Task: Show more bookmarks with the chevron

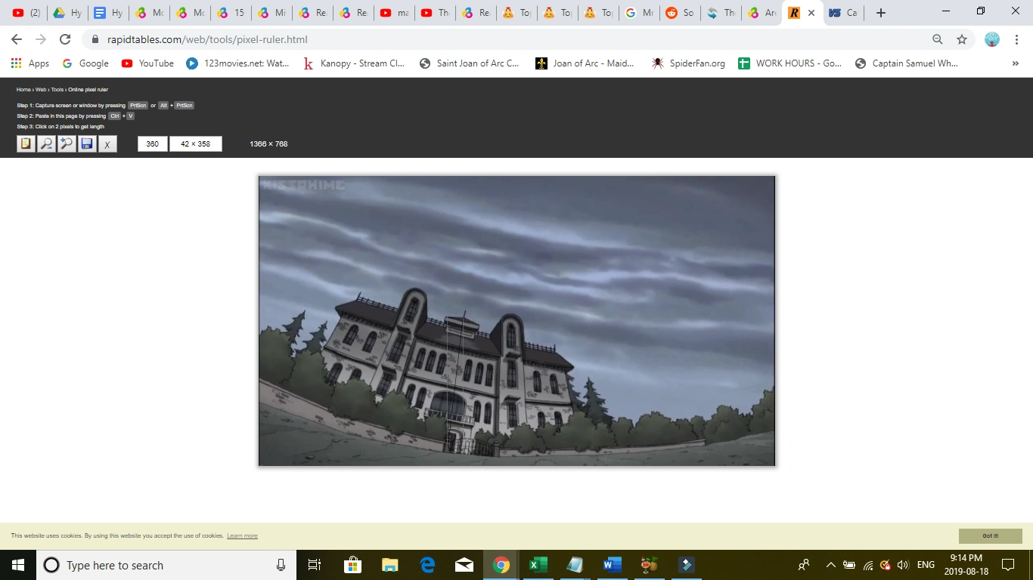Action: point(1016,63)
